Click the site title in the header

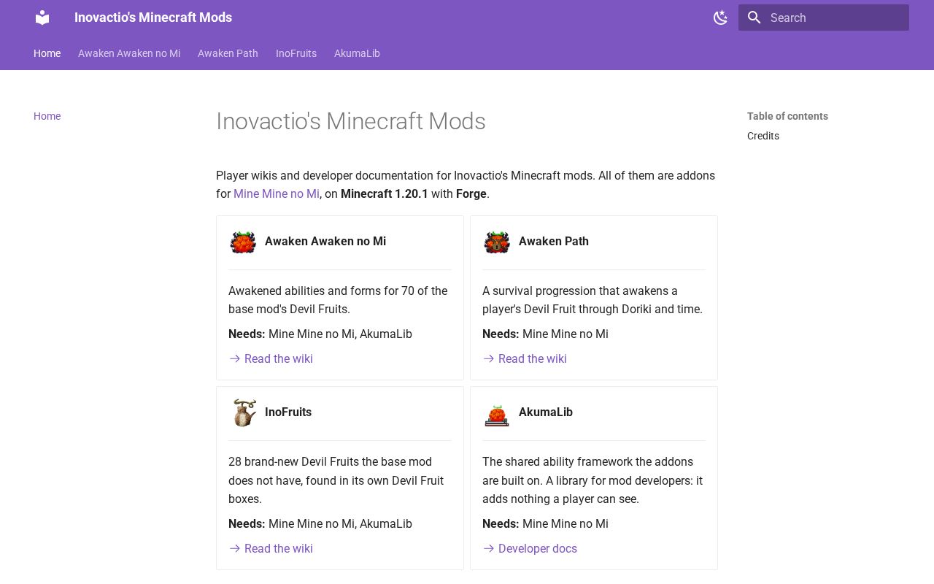tap(153, 18)
